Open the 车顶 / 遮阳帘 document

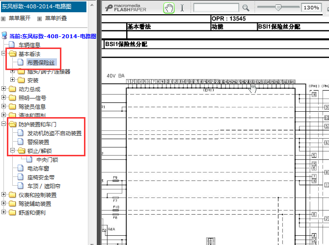(x=44, y=186)
